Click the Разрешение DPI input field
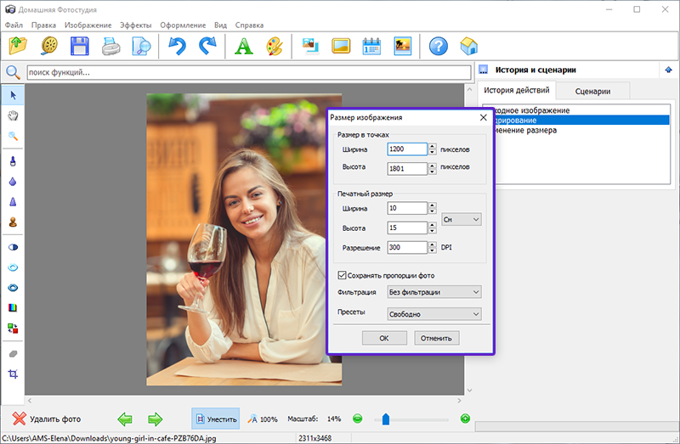 [x=407, y=247]
